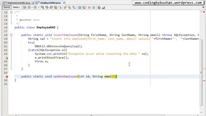This screenshot has width=206, height=116.
Task: Go to Next Bookmark icon
Action: pyautogui.click(x=70, y=7)
